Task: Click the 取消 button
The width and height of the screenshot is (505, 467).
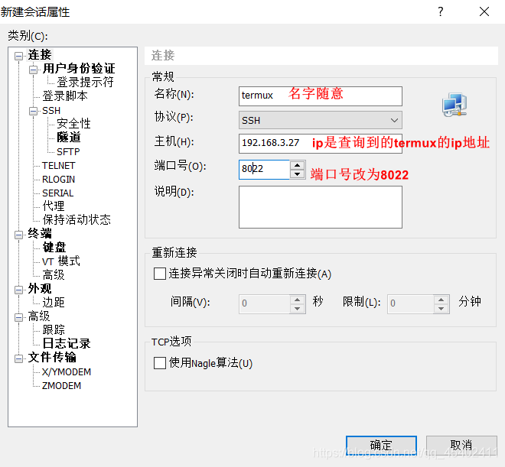Action: 461,446
